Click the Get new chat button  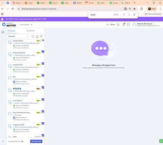(x=36, y=141)
